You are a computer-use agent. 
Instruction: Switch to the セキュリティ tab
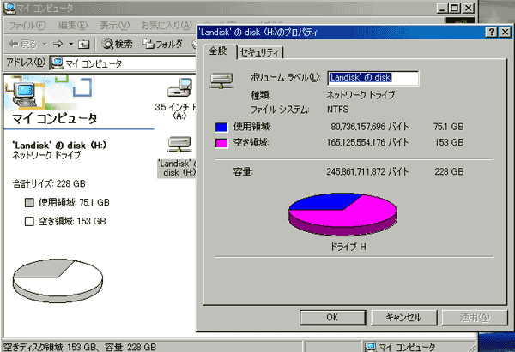260,52
